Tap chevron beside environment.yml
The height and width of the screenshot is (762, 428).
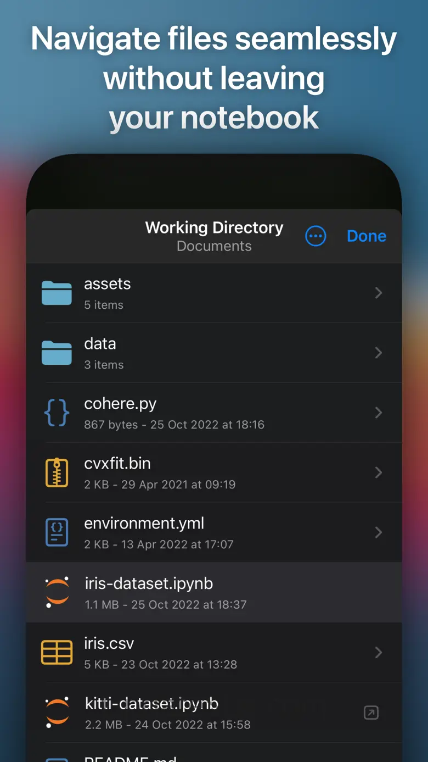tap(379, 532)
